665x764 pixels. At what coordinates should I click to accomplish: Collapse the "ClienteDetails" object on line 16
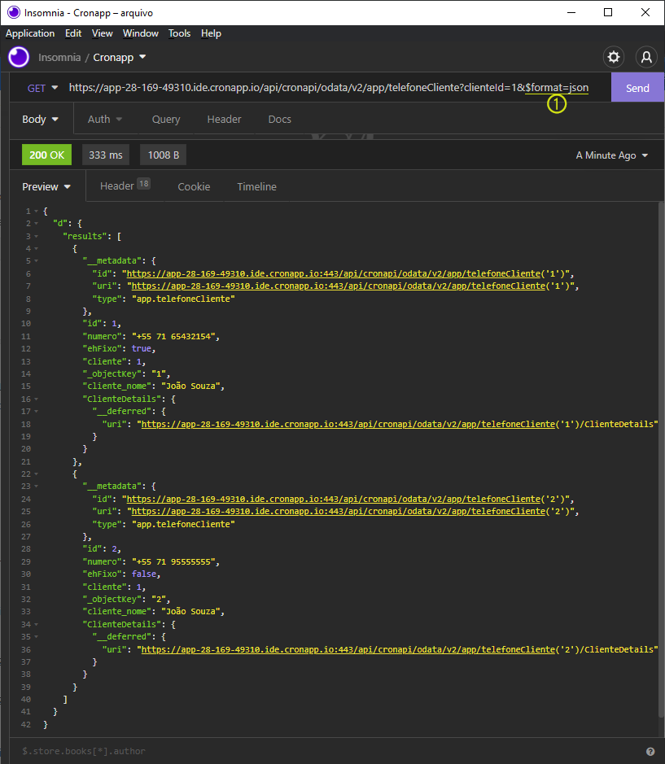[36, 399]
